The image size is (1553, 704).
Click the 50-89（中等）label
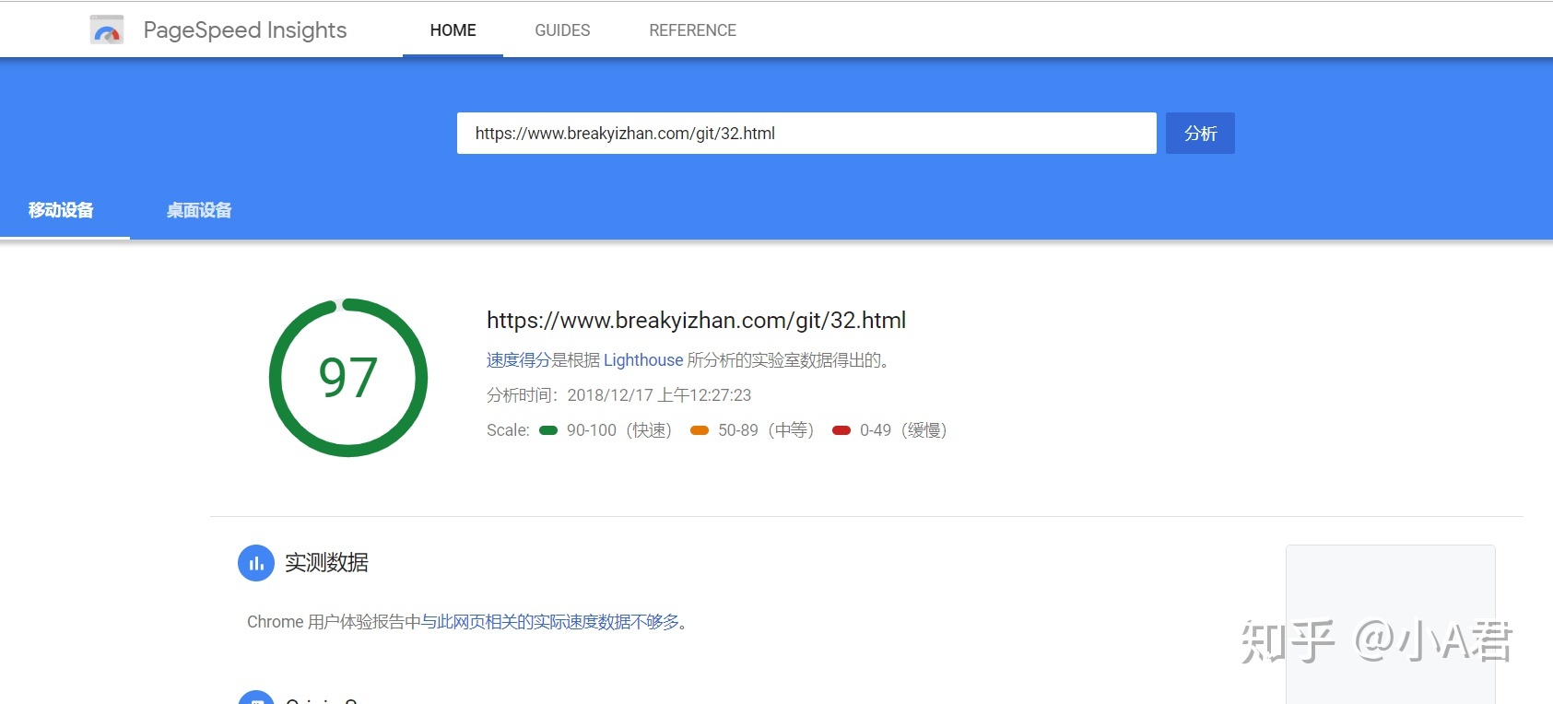(767, 430)
